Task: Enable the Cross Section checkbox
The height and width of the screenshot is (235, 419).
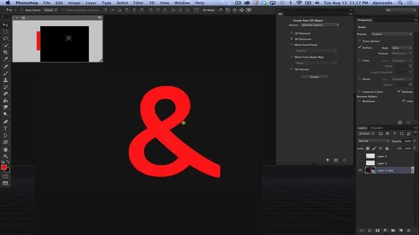Action: pos(359,41)
